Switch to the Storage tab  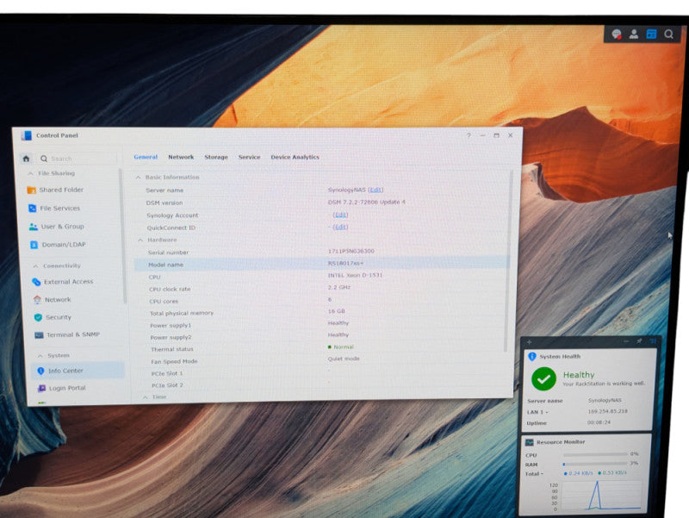tap(216, 157)
